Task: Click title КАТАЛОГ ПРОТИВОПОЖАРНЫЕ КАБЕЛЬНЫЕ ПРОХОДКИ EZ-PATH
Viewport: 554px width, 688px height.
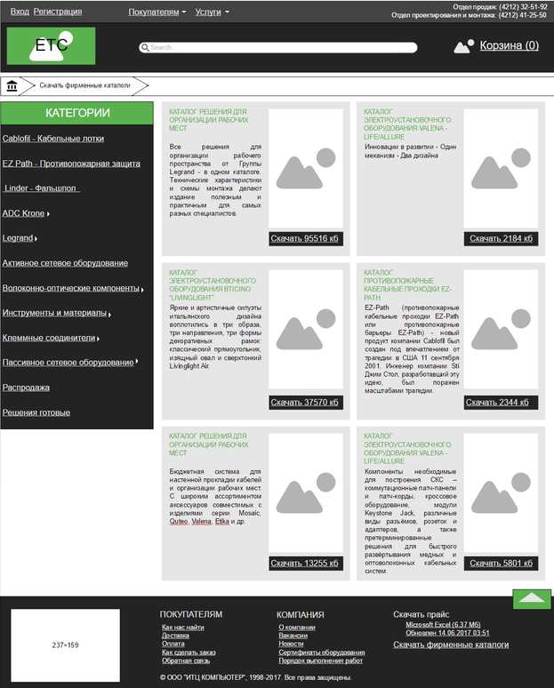Action: 407,285
